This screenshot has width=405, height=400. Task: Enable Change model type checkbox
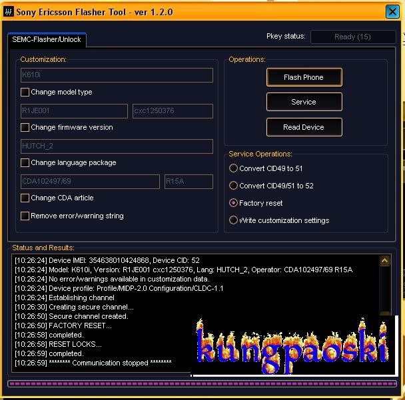click(25, 92)
